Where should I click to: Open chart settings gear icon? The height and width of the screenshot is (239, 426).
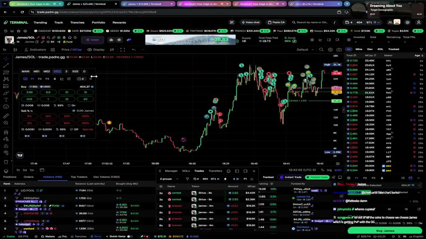pyautogui.click(x=330, y=49)
